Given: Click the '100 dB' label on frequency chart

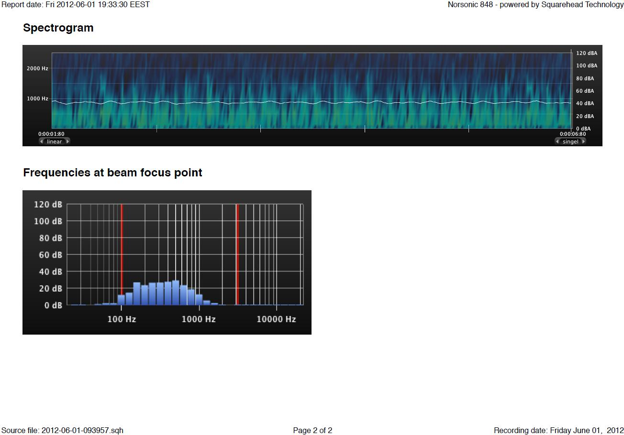Looking at the screenshot, I should tap(48, 221).
